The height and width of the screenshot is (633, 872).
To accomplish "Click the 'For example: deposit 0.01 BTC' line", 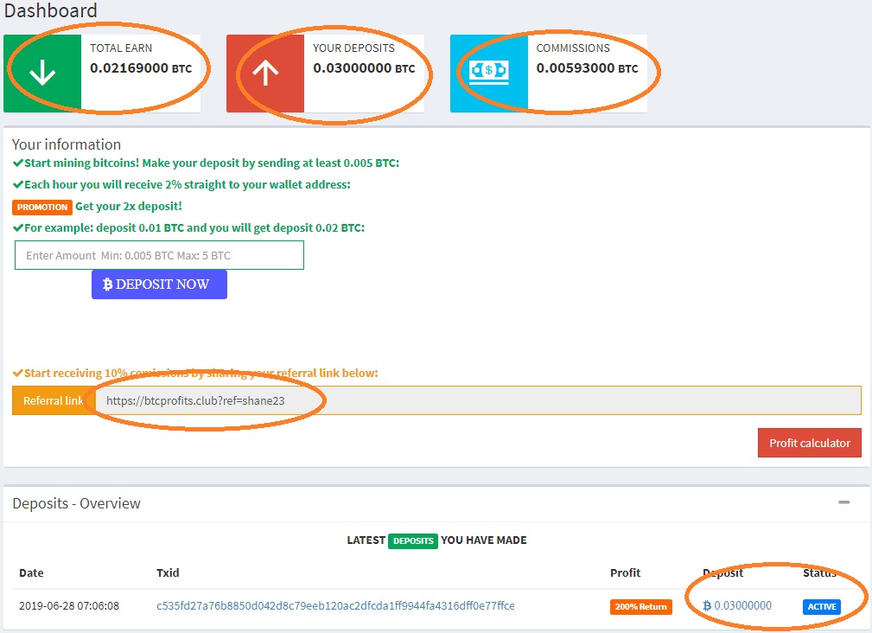I will point(188,228).
